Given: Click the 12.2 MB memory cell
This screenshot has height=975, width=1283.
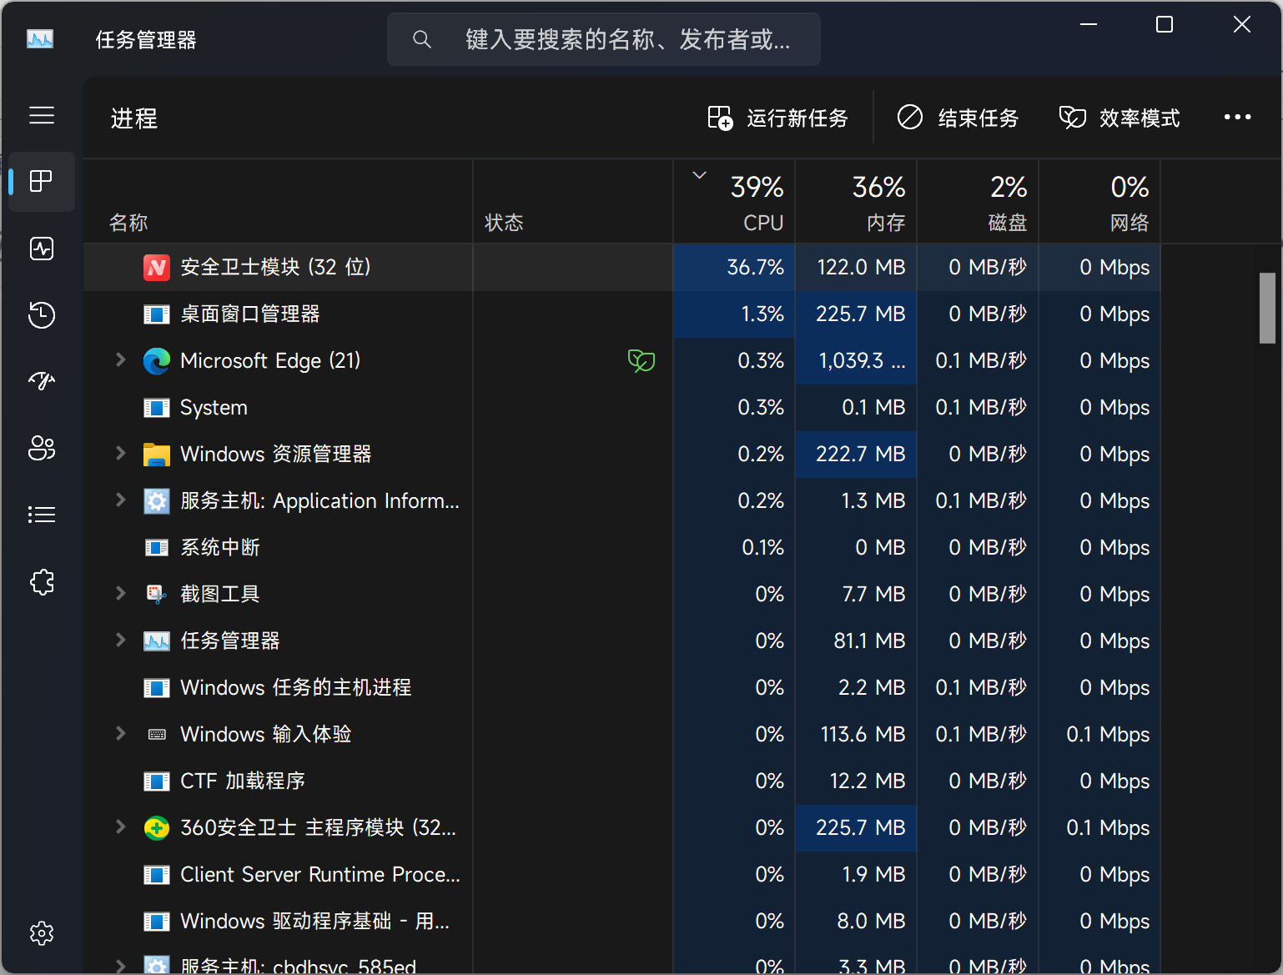Looking at the screenshot, I should click(x=856, y=781).
